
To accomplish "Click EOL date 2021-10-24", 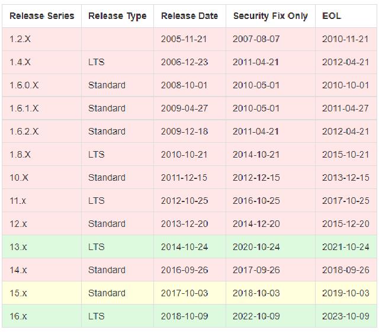I will click(x=346, y=247).
